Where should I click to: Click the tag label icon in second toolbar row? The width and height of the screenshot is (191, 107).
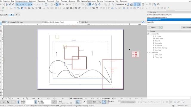(x=33, y=8)
